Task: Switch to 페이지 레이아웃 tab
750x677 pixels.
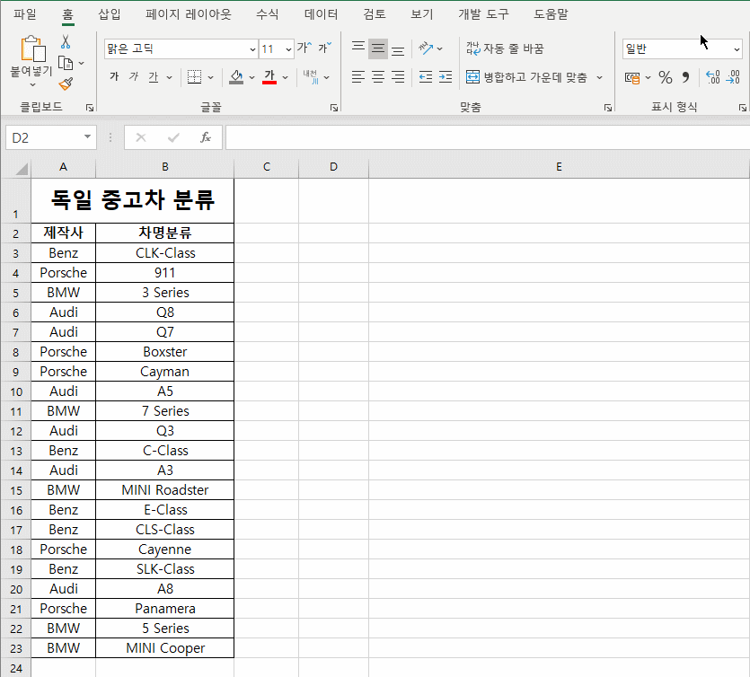Action: tap(189, 14)
